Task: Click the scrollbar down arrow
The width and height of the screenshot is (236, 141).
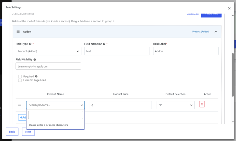Action: (233, 122)
